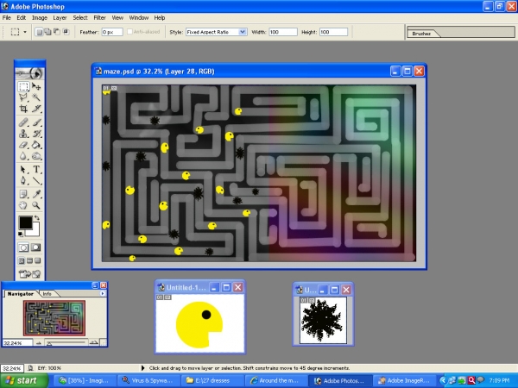Screen dimensions: 518x388
Task: Click the Height input field
Action: click(333, 32)
